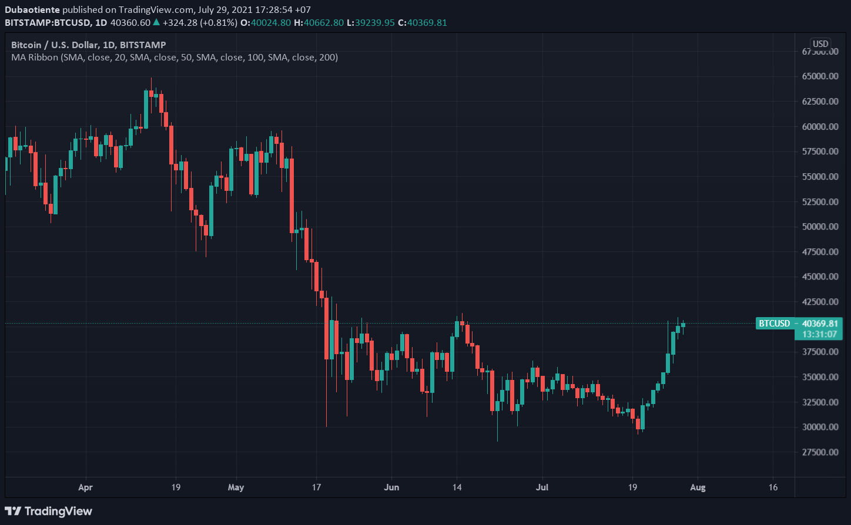Click the 30000.00 price axis label

[820, 427]
